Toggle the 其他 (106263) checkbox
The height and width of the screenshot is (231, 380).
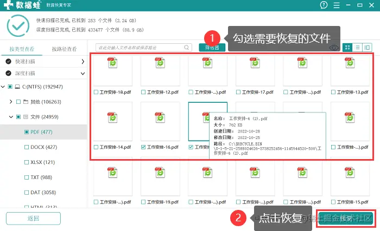(18, 102)
